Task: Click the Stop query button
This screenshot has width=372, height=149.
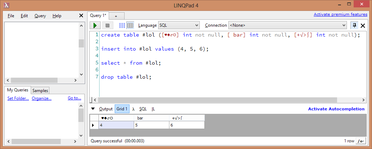Action: pos(108,25)
